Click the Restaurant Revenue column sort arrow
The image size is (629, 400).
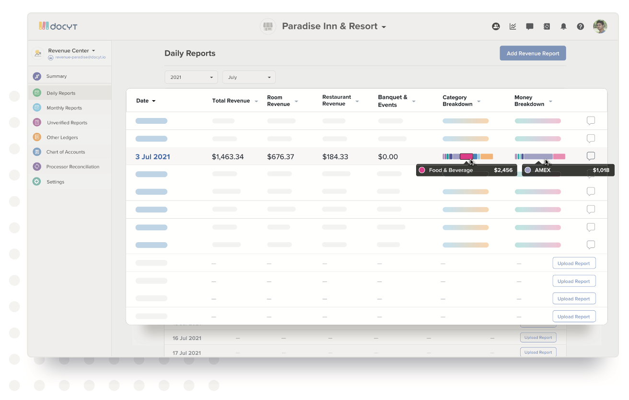tap(357, 101)
